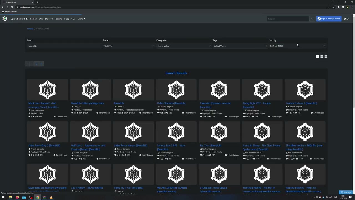Click author 'calculatortamer' under first mod
The width and height of the screenshot is (355, 200).
point(37,110)
